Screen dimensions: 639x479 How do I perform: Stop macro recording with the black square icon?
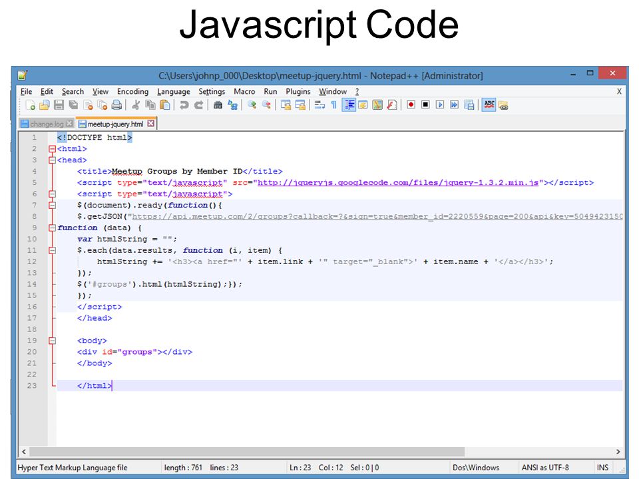click(x=425, y=105)
